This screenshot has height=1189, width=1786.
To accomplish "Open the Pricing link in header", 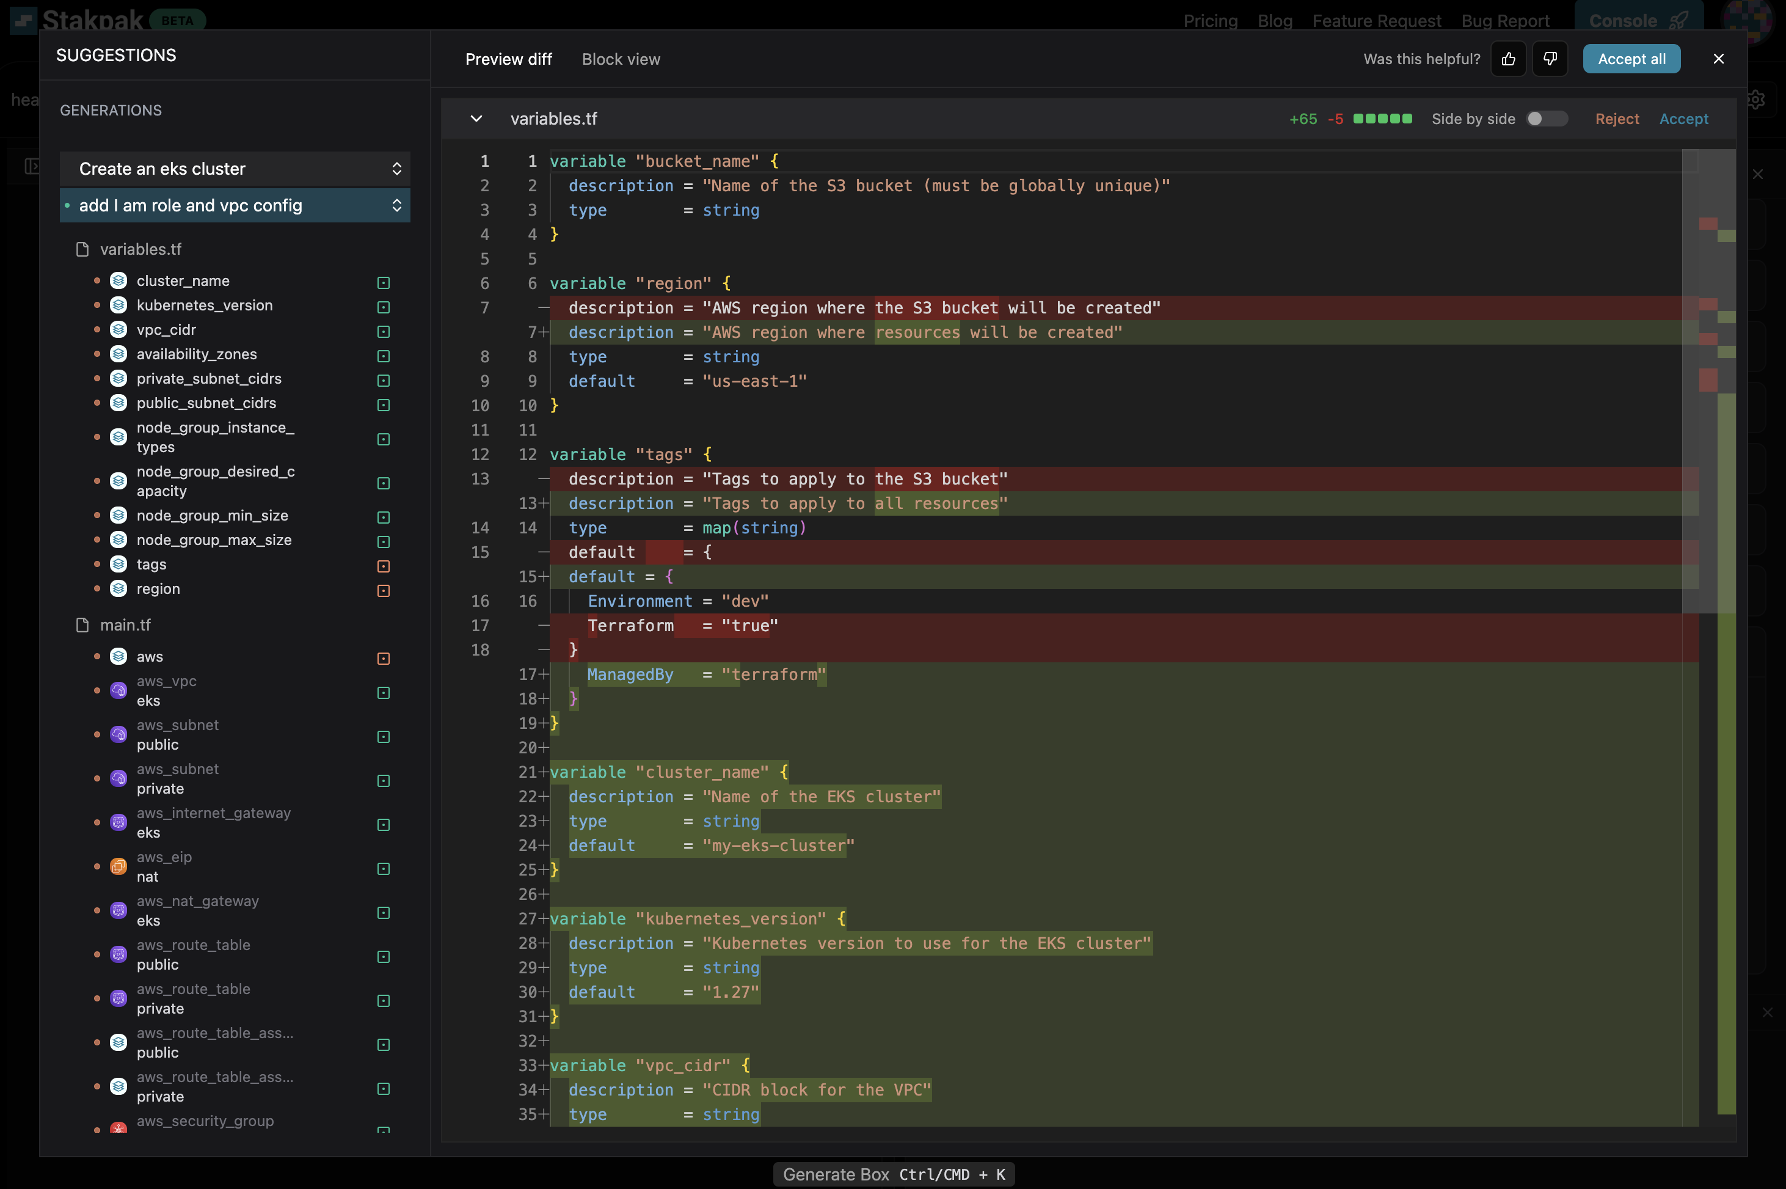I will 1211,21.
